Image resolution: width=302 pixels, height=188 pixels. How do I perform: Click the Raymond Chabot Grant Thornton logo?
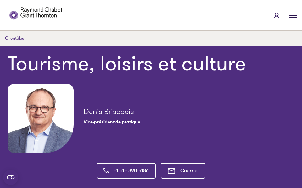coord(36,13)
